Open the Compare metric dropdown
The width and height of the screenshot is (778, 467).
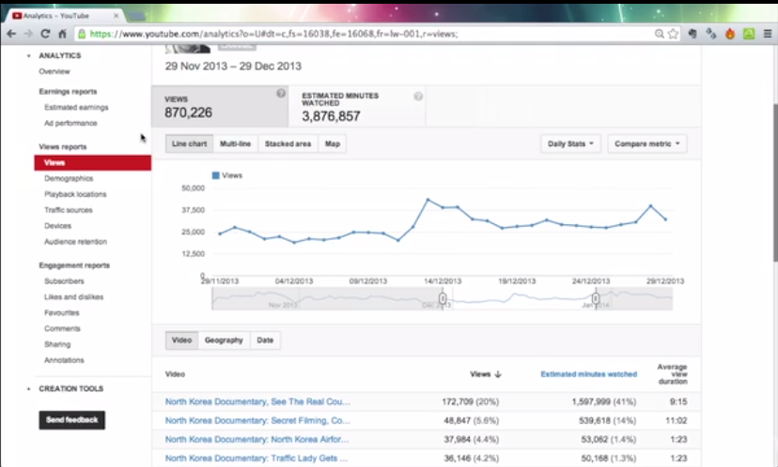coord(647,143)
